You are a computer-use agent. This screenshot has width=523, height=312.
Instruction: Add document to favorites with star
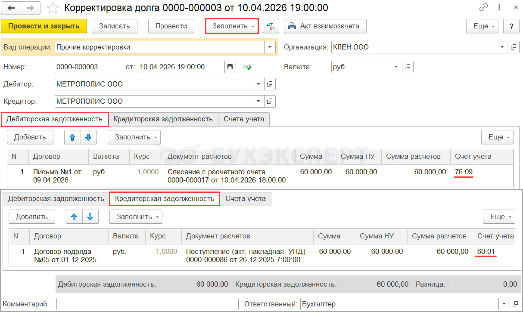(53, 8)
